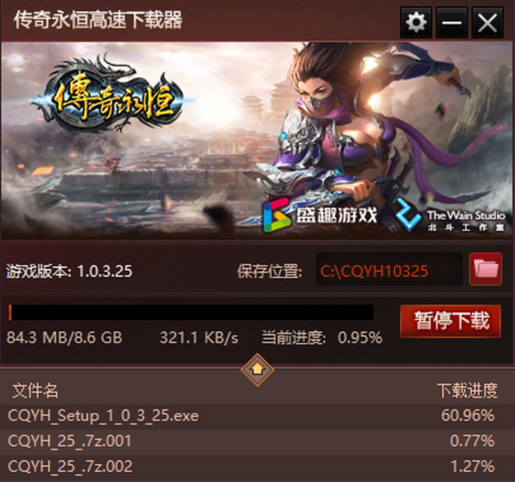Image resolution: width=515 pixels, height=482 pixels.
Task: Click the 下载进度 column header
Action: (x=467, y=391)
